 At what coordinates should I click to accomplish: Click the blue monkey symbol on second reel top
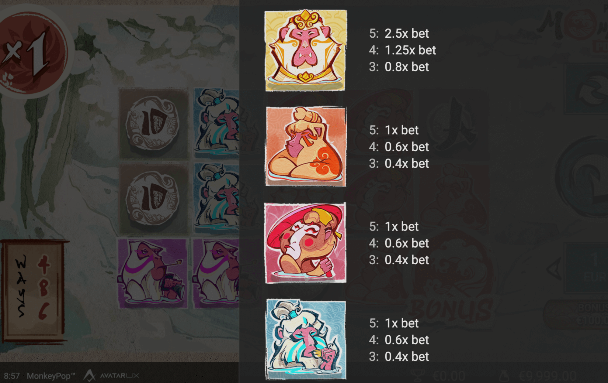[x=217, y=123]
